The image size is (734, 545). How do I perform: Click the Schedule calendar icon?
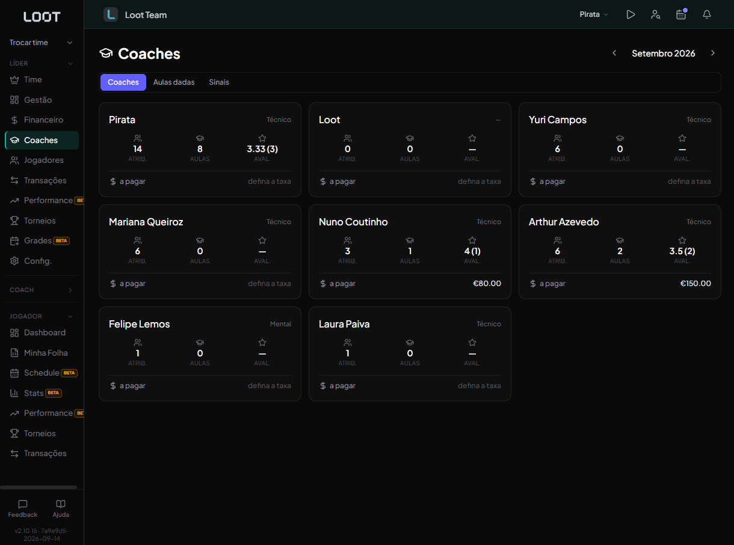[14, 373]
